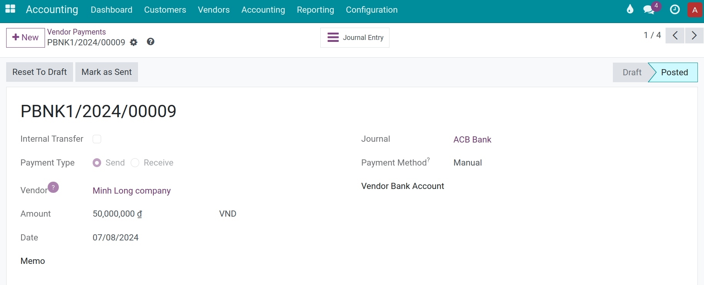Open the ACB Bank journal link

(x=472, y=139)
